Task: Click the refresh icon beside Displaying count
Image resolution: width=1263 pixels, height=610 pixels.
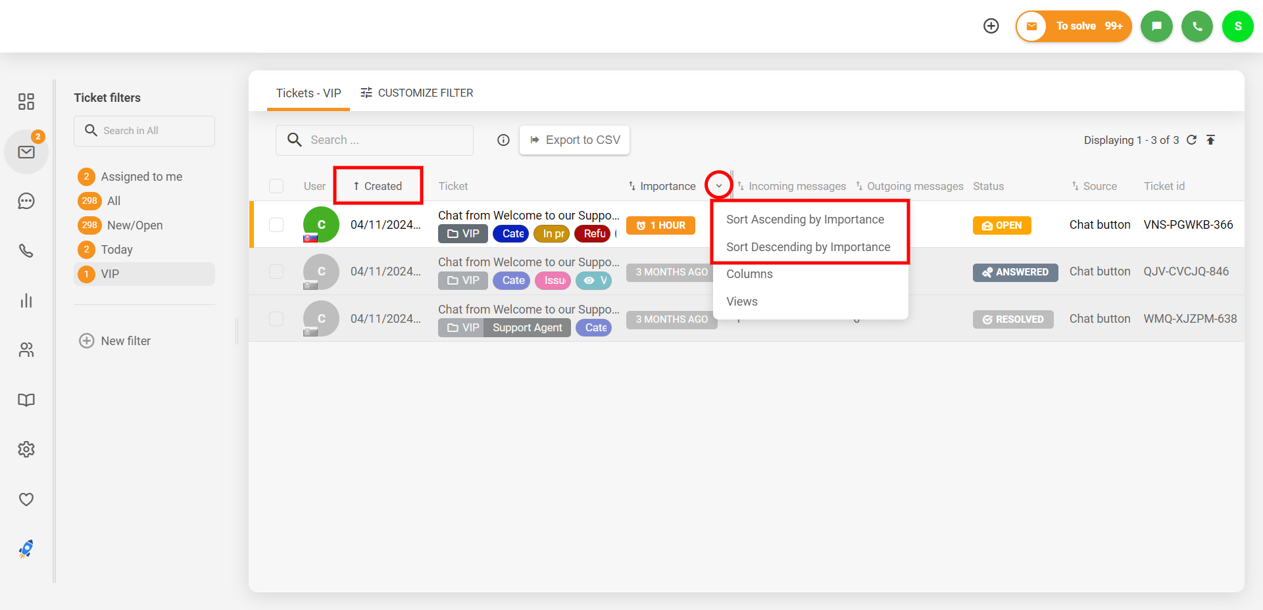Action: pyautogui.click(x=1191, y=140)
